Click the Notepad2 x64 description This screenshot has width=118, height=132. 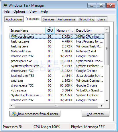(x=86, y=51)
